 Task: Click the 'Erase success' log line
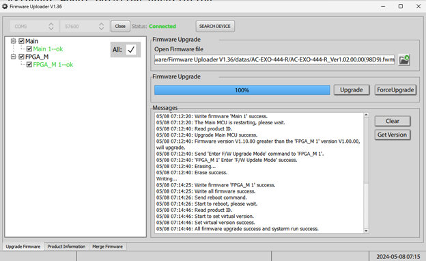[x=192, y=173]
